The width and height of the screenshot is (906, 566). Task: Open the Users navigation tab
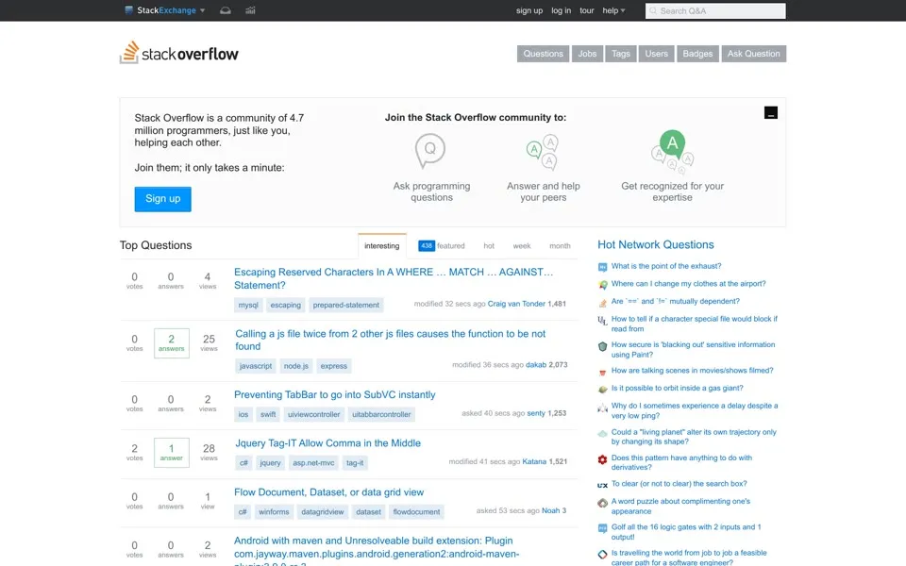(x=657, y=54)
